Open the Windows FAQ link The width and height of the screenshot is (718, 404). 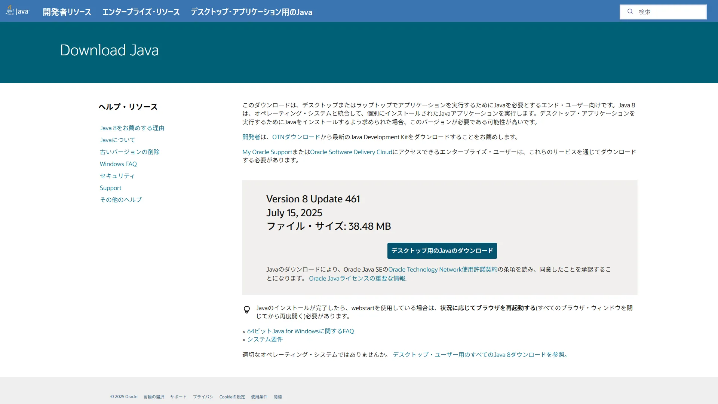tap(118, 164)
